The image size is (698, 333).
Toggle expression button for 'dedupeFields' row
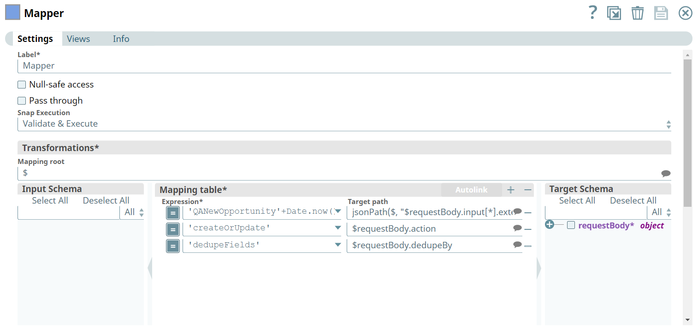coord(172,246)
